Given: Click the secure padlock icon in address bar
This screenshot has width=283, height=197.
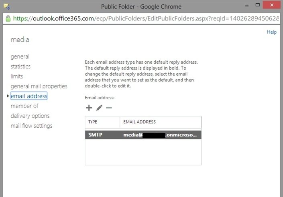Looking at the screenshot, I should [x=8, y=18].
